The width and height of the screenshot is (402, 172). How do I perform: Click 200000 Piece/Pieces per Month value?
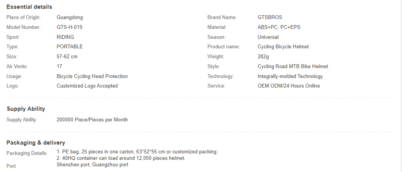(92, 120)
